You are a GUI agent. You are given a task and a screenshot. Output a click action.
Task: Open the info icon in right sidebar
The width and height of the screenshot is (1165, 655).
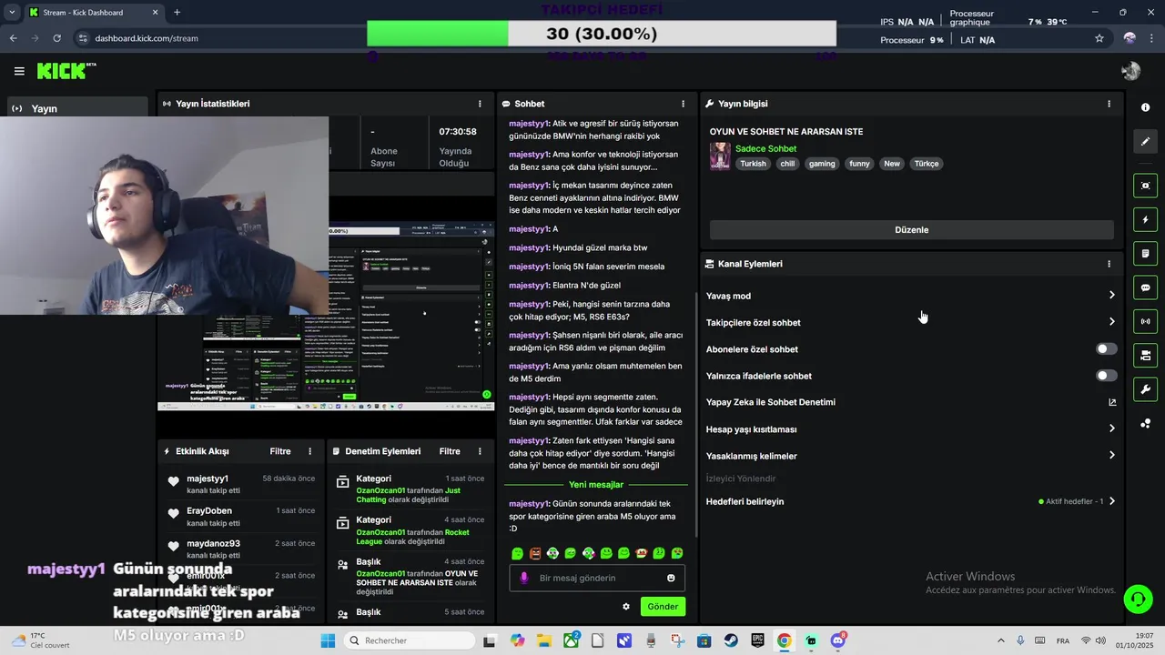1145,107
